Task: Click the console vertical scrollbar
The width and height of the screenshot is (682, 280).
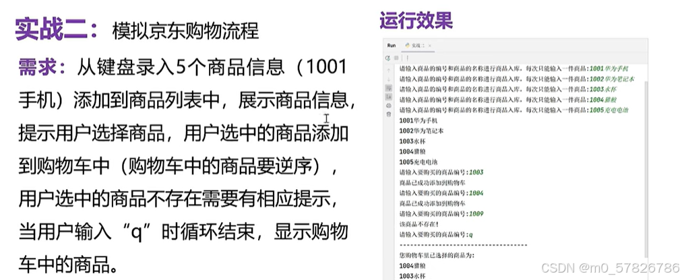Action: [x=647, y=170]
